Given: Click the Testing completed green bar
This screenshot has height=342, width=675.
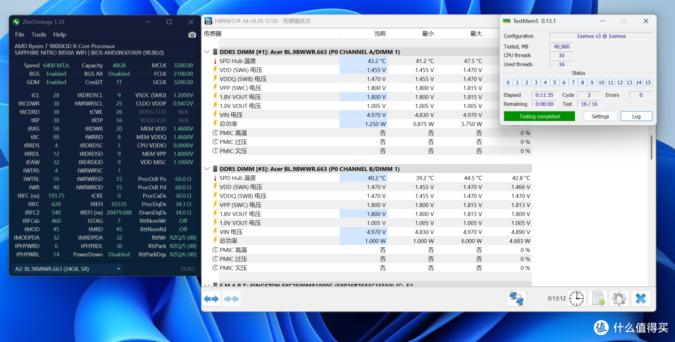Looking at the screenshot, I should pyautogui.click(x=539, y=117).
